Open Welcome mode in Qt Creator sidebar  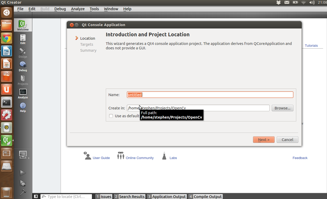23,25
